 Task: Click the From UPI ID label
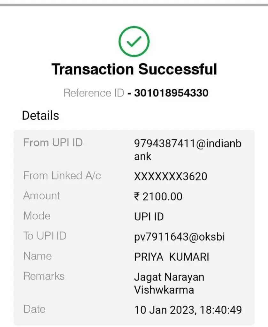(x=53, y=142)
